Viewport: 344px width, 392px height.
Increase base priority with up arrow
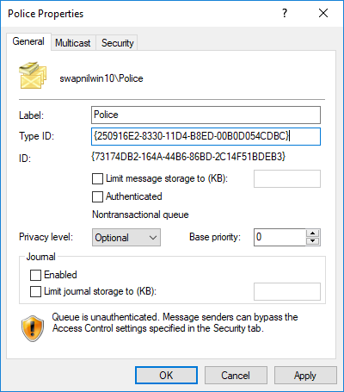[x=313, y=233]
